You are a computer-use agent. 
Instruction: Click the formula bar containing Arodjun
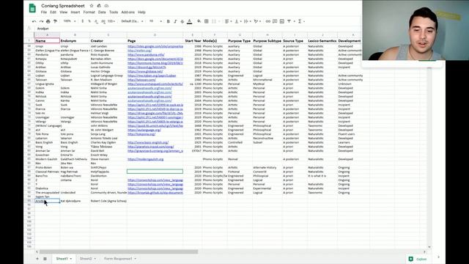(x=197, y=29)
